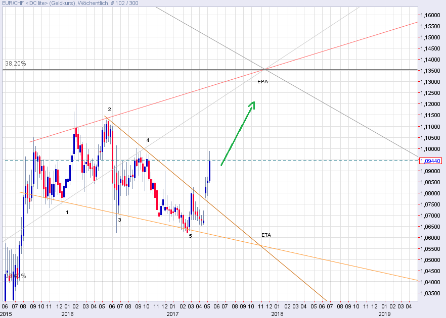The image size is (446, 318).
Task: Click wave label 2 near the peak
Action: [109, 110]
